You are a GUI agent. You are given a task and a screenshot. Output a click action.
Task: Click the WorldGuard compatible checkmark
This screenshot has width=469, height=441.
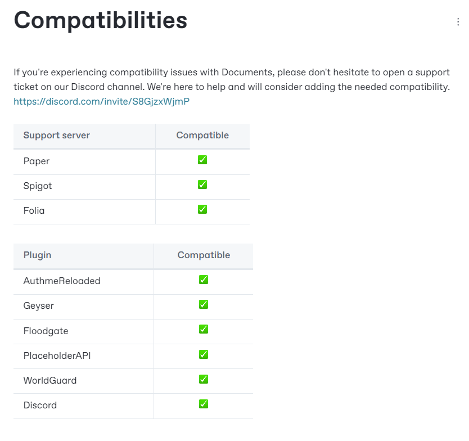[204, 379]
